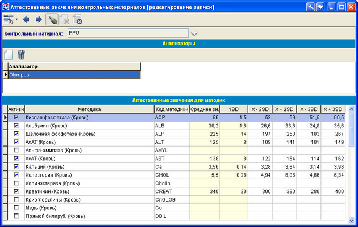Uncheck active for Щелочная фосфотаза
Viewport: 358px width, 227px height.
[16, 134]
